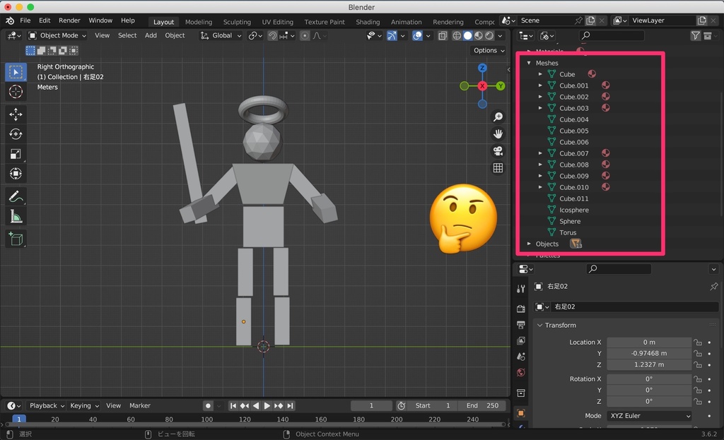Open the Object Mode dropdown
Screen dimensions: 724x440
(57, 35)
